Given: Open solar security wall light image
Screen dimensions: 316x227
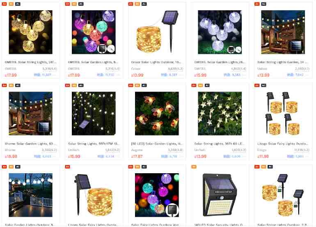Looking at the screenshot, I should (220, 195).
